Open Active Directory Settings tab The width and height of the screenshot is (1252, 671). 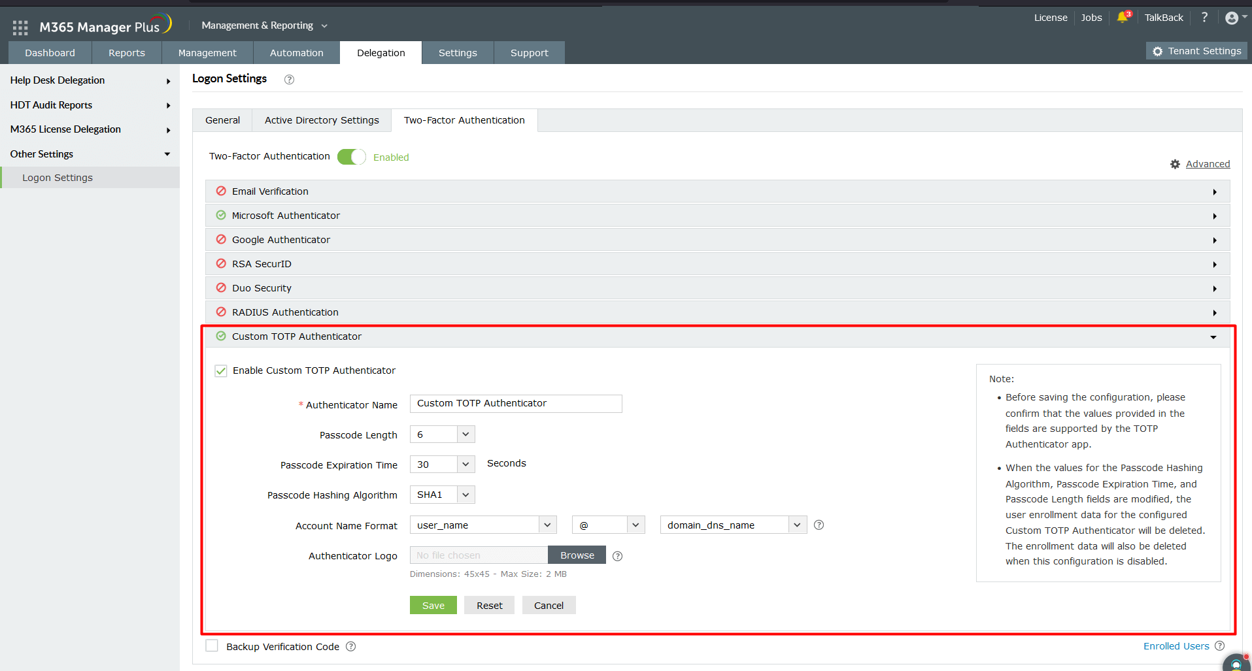322,120
